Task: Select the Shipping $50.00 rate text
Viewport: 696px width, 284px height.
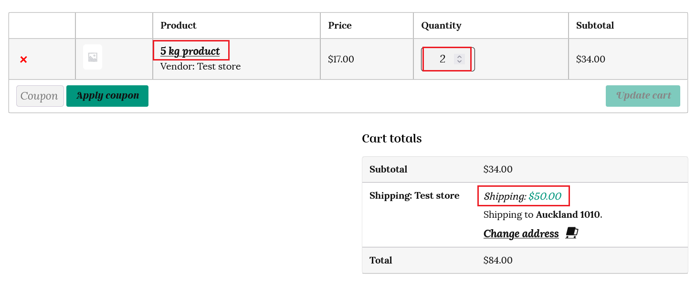Action: [x=523, y=196]
